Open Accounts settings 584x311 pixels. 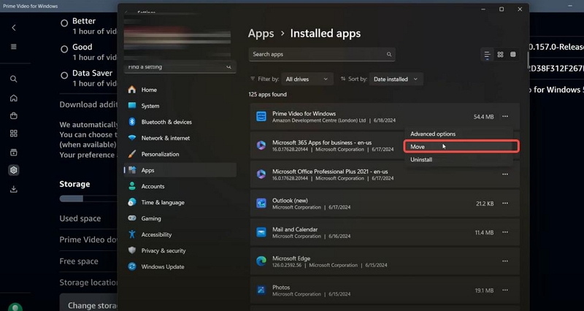[180, 186]
